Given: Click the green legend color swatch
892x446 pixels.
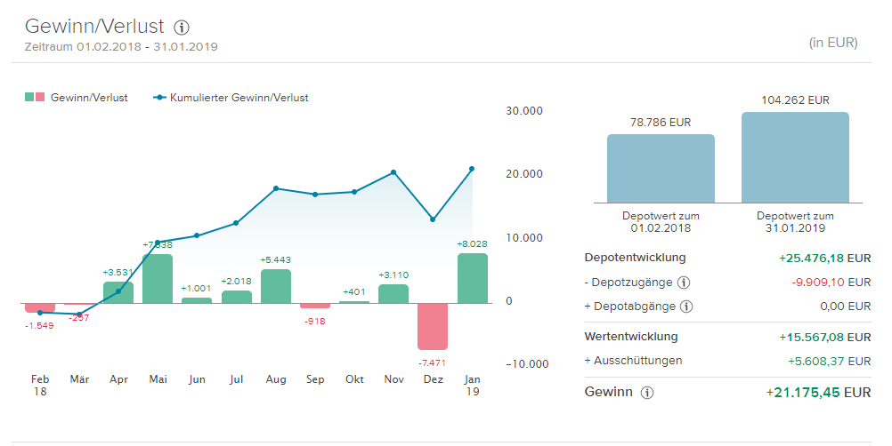Looking at the screenshot, I should pos(29,98).
